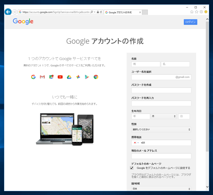Image resolution: width=213 pixels, height=195 pixels.
Task: Click the いつでも一緒に heading text
Action: (65, 97)
